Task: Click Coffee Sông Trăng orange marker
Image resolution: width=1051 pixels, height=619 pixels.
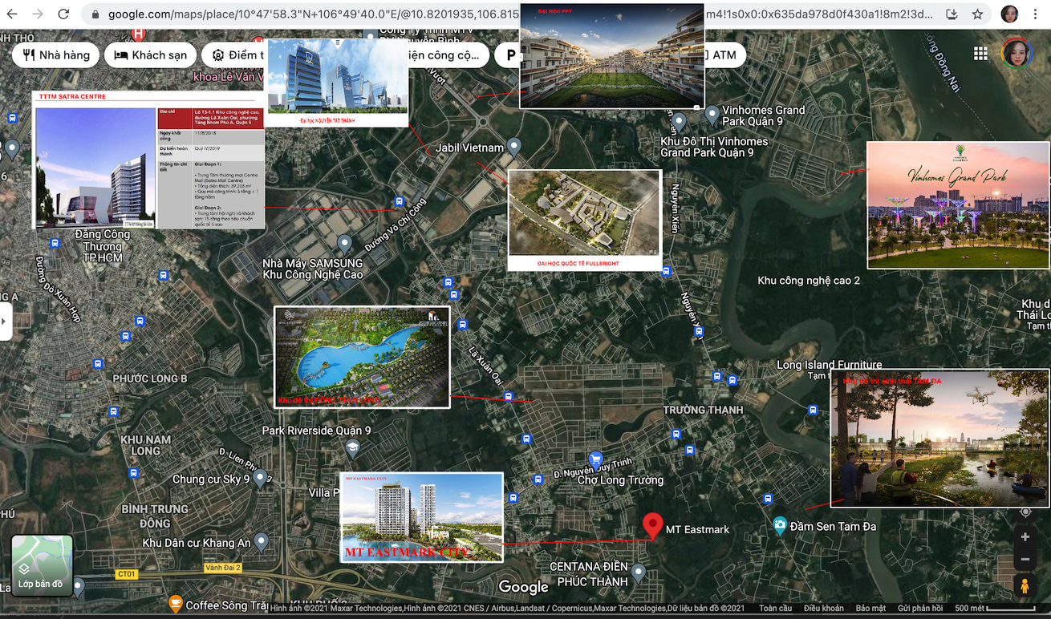Action: pos(174,604)
